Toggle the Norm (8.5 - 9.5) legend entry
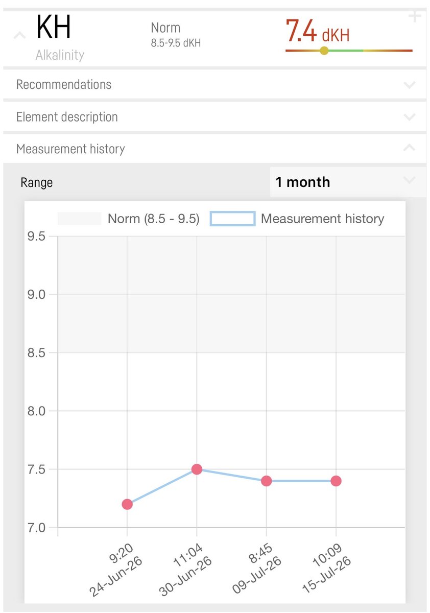 [x=128, y=219]
